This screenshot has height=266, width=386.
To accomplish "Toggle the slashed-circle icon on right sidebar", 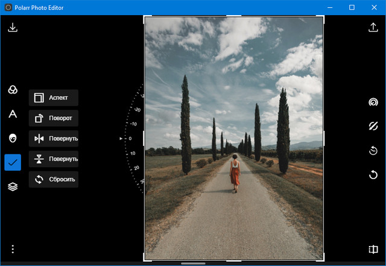I will coord(373,126).
